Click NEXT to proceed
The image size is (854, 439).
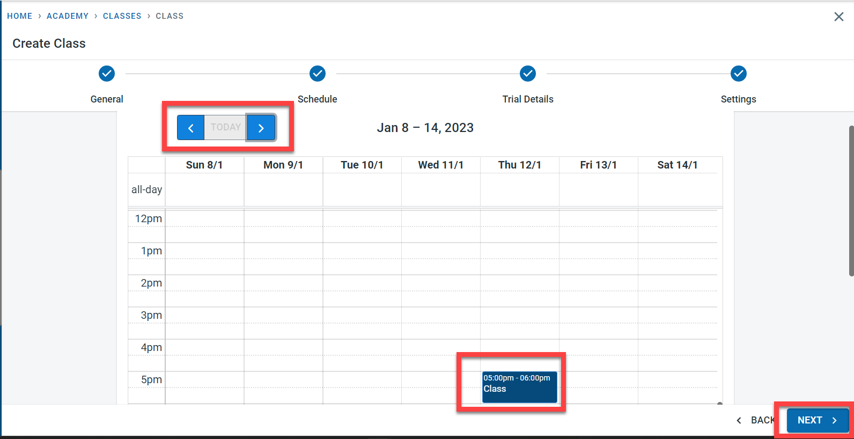tap(816, 420)
